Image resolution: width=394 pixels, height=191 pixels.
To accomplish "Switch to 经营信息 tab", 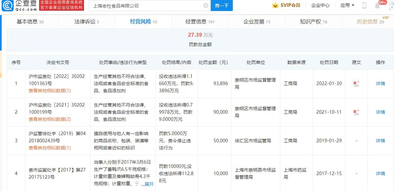I will [x=200, y=22].
